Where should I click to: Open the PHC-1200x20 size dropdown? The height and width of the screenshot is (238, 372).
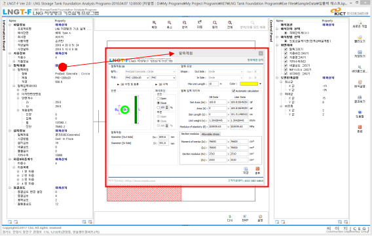click(138, 78)
